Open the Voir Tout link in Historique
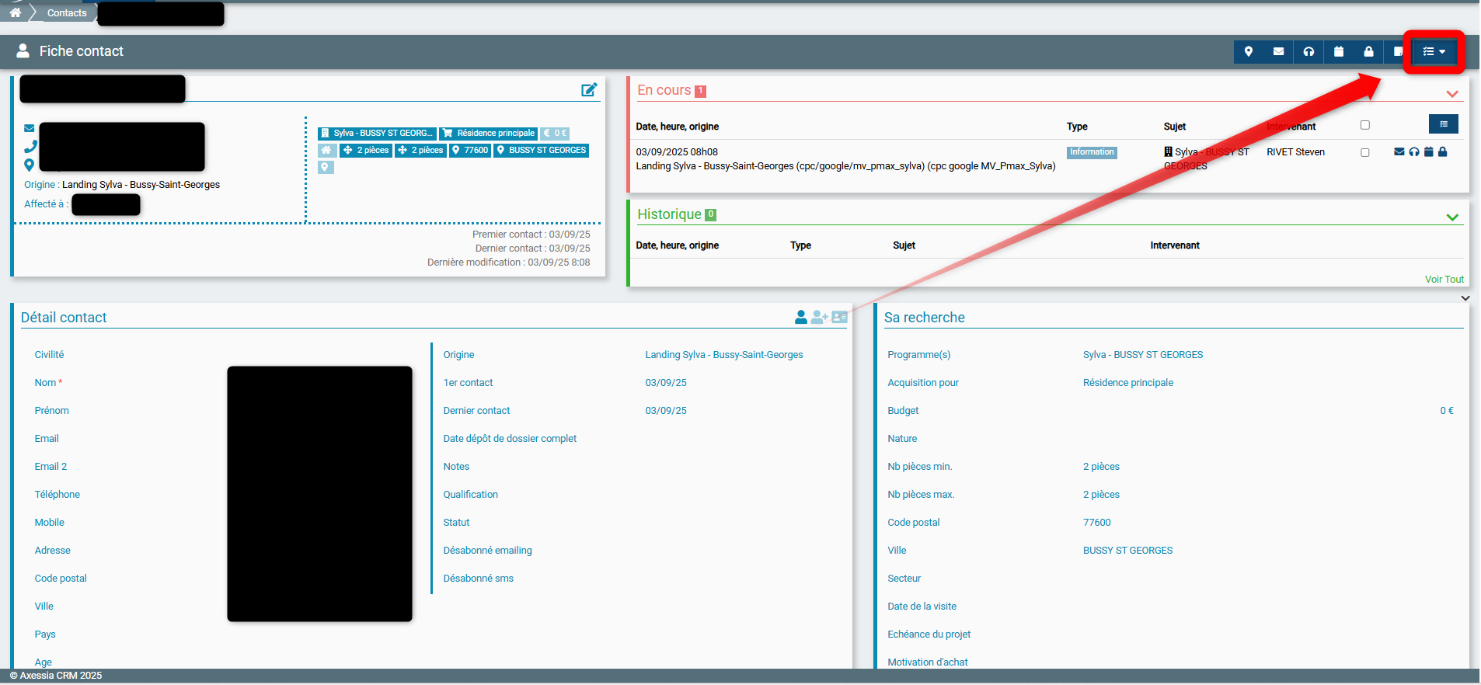The width and height of the screenshot is (1481, 685). [1444, 280]
